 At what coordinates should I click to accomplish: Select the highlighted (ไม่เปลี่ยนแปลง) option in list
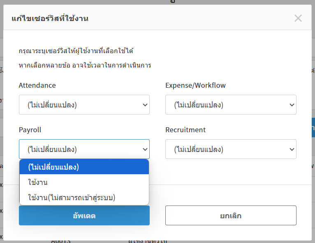(84, 167)
